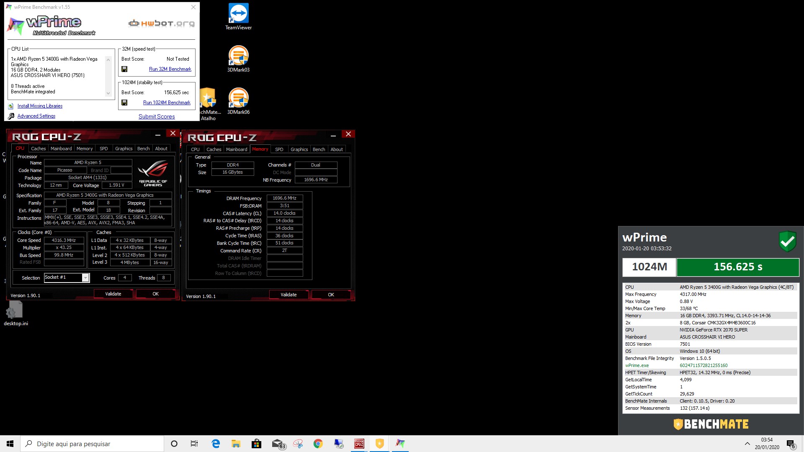Click the hwbot.org logo in wPrime

click(x=161, y=23)
